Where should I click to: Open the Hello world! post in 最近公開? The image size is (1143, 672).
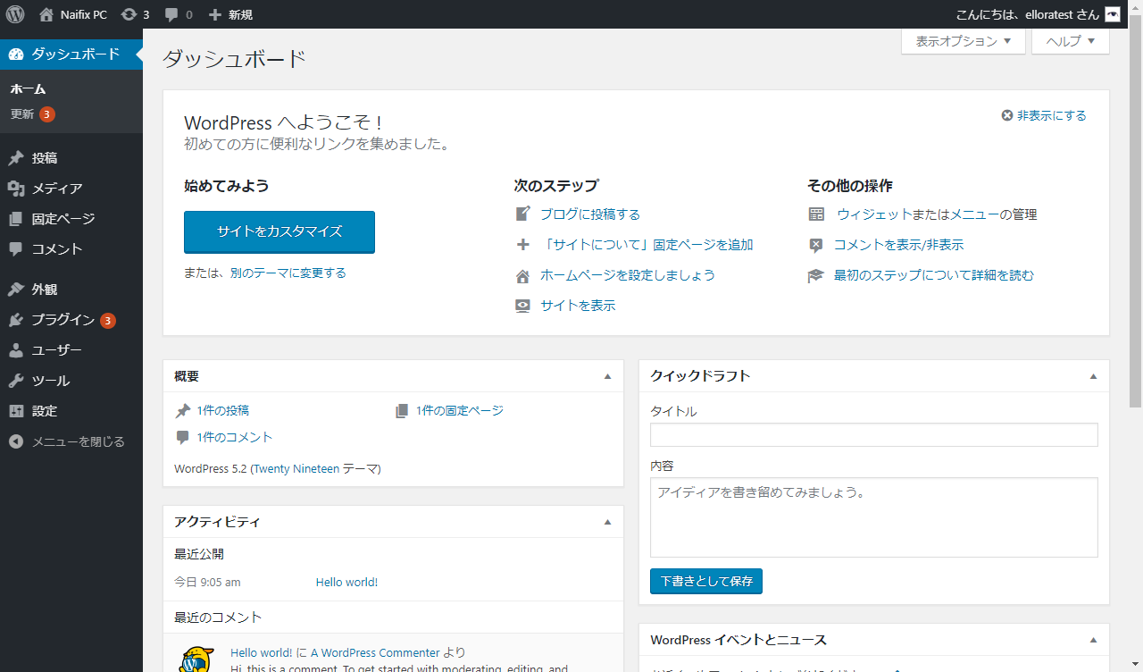click(346, 583)
